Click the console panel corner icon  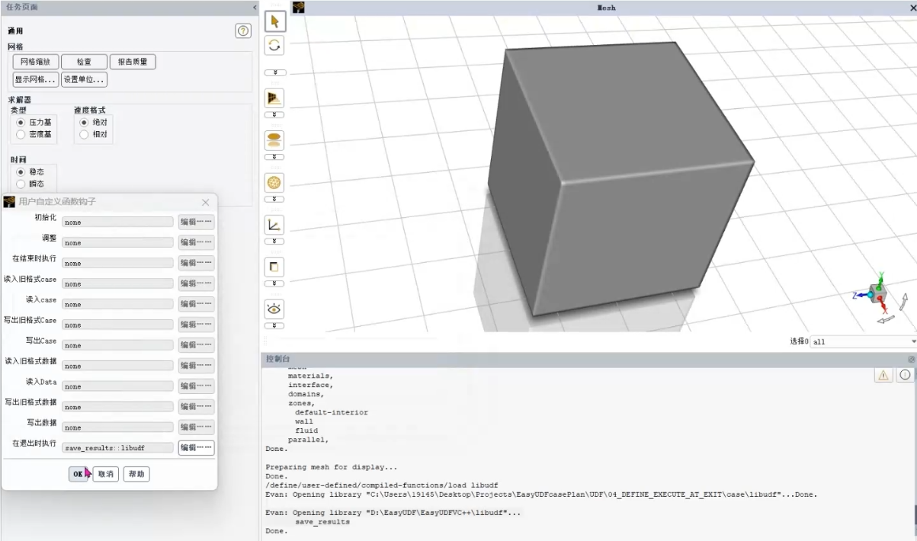point(911,359)
